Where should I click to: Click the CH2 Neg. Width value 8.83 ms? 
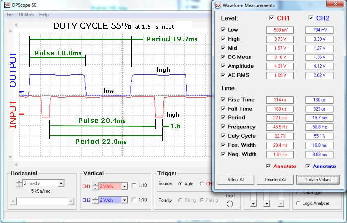[319, 154]
